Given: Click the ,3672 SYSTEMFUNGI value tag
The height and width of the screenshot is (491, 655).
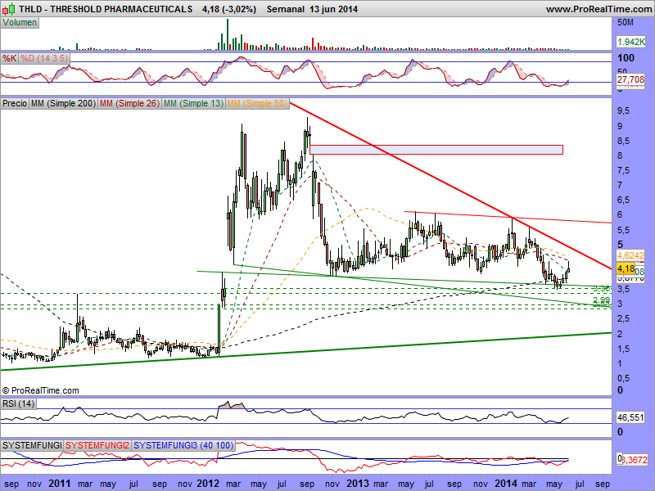Looking at the screenshot, I should click(x=634, y=460).
